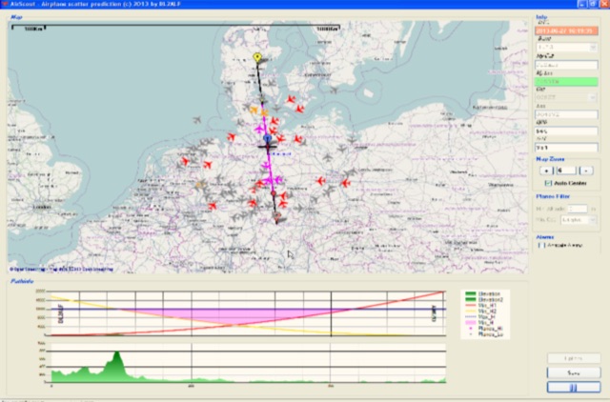Viewport: 610px width, 402px height.
Task: Click the QTF value field
Action: coord(566,148)
